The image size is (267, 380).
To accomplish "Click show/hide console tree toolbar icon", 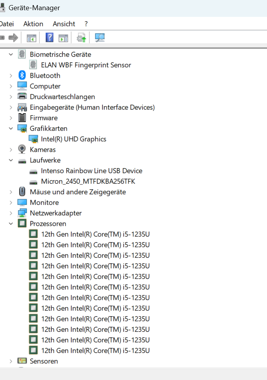I will coord(31,38).
